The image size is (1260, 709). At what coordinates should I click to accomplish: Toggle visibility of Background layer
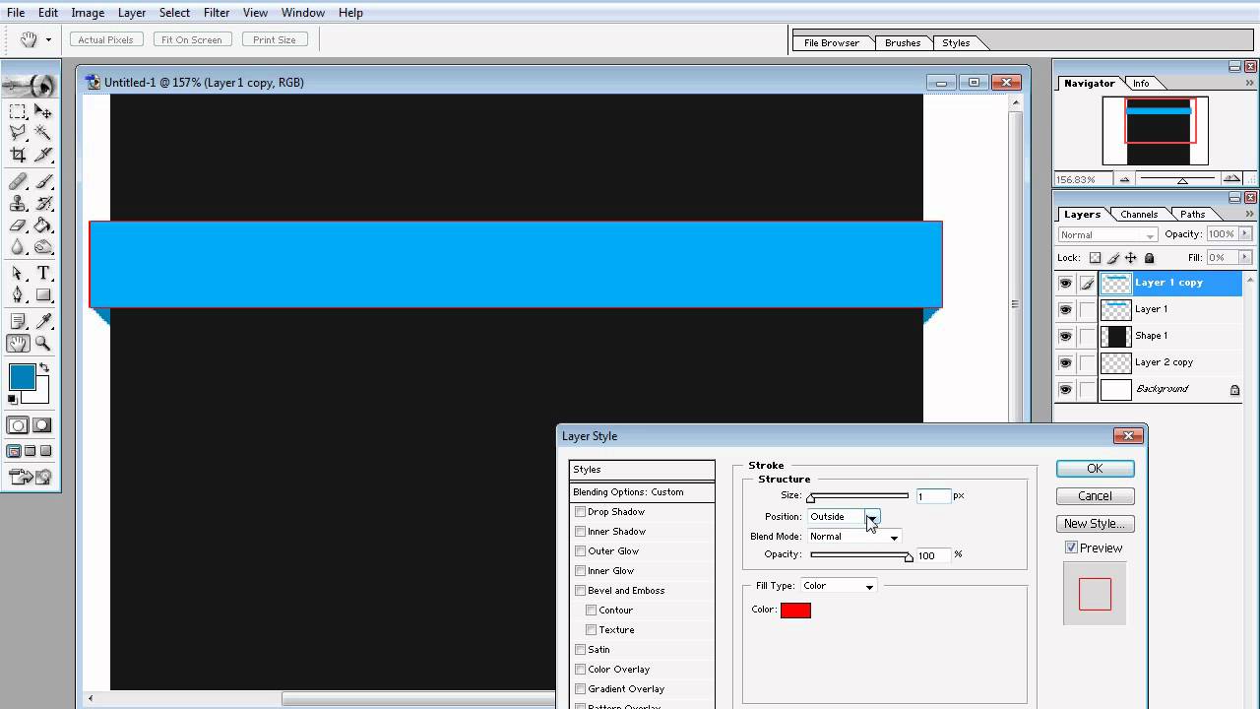point(1065,389)
